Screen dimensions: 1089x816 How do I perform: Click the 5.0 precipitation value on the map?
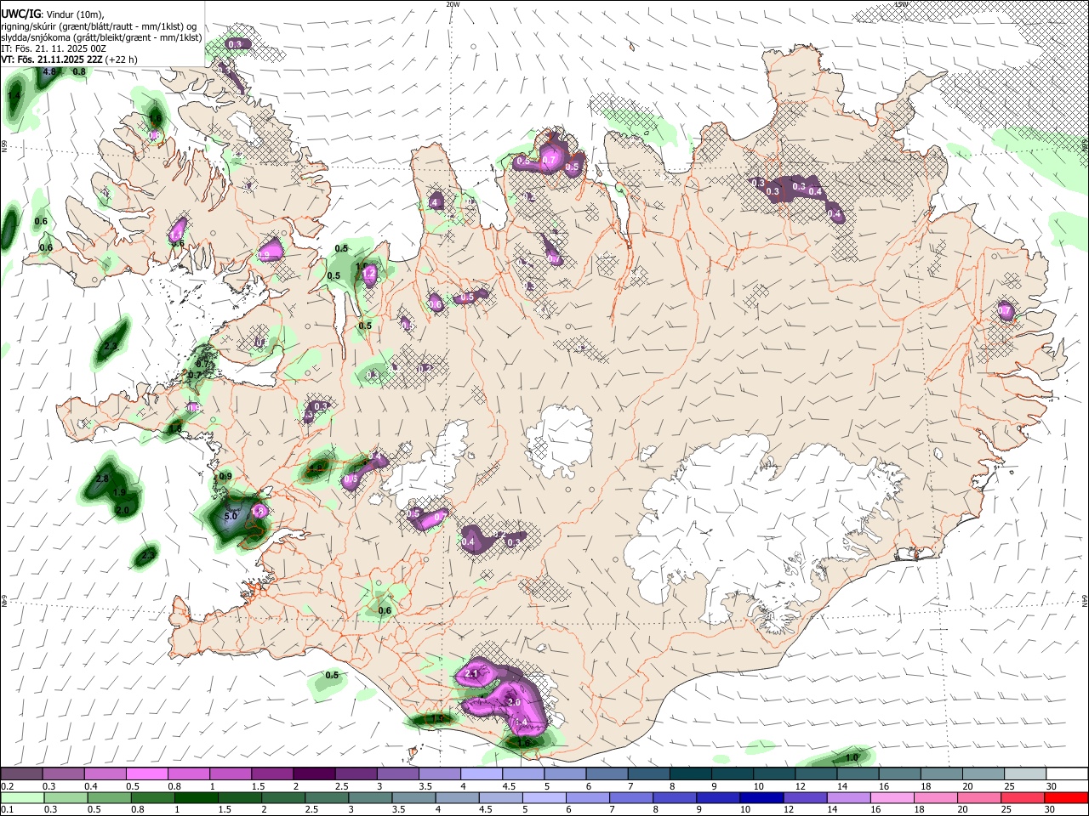(231, 516)
